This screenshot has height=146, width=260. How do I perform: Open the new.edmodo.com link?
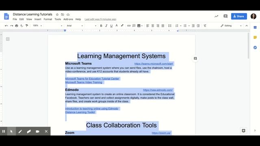[x=158, y=90]
